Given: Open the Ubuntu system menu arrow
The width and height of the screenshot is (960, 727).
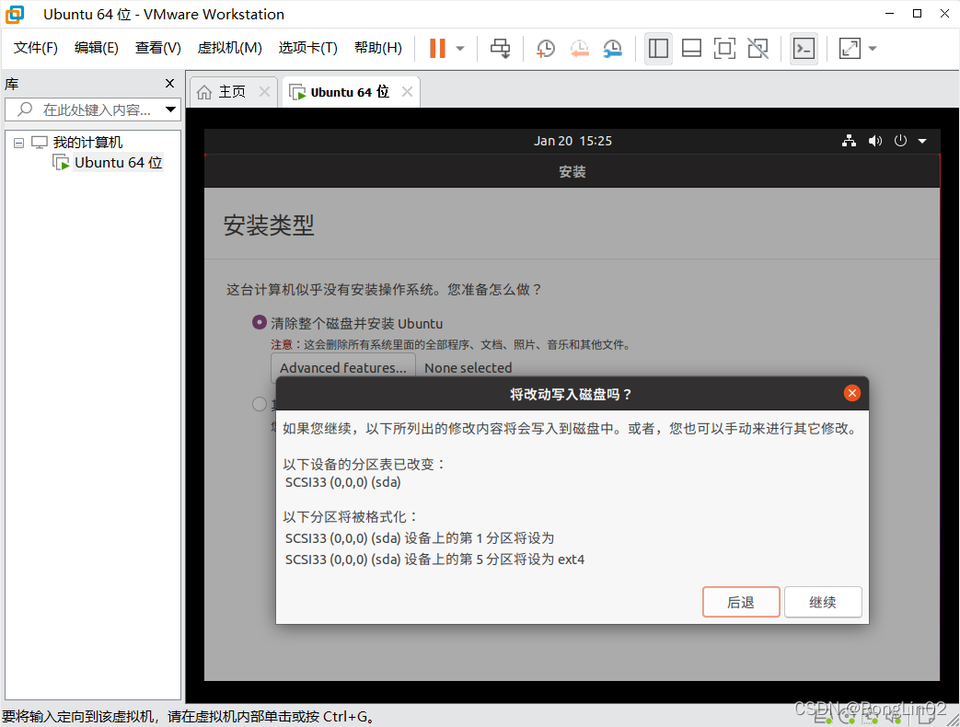Looking at the screenshot, I should (x=922, y=142).
